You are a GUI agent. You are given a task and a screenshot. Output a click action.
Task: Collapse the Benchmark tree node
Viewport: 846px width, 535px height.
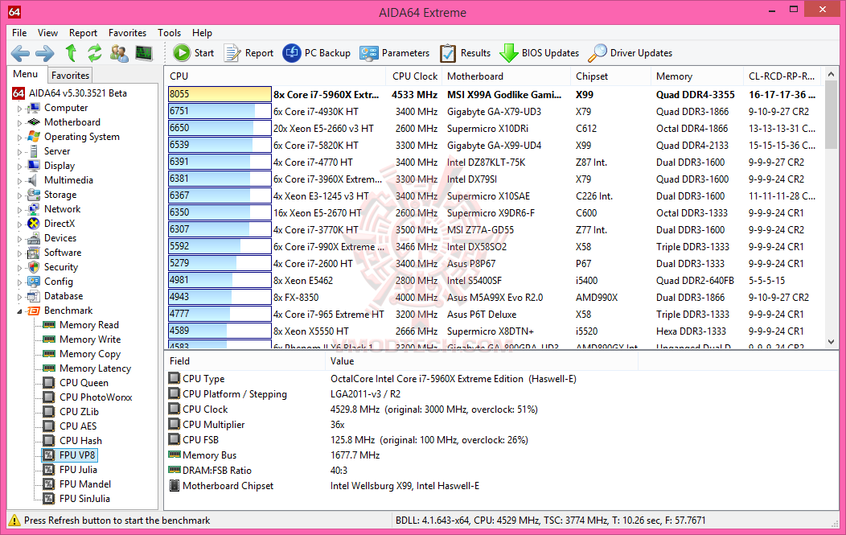20,311
